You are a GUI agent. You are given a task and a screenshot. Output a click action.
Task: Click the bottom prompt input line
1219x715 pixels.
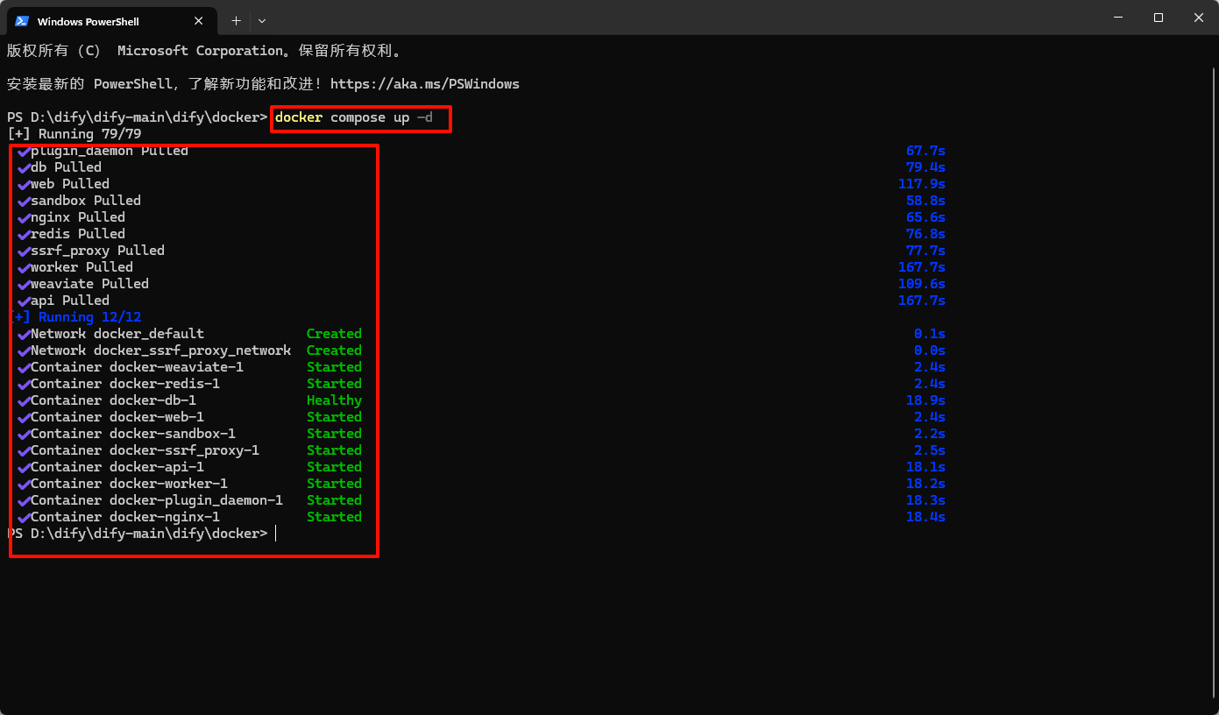point(141,534)
